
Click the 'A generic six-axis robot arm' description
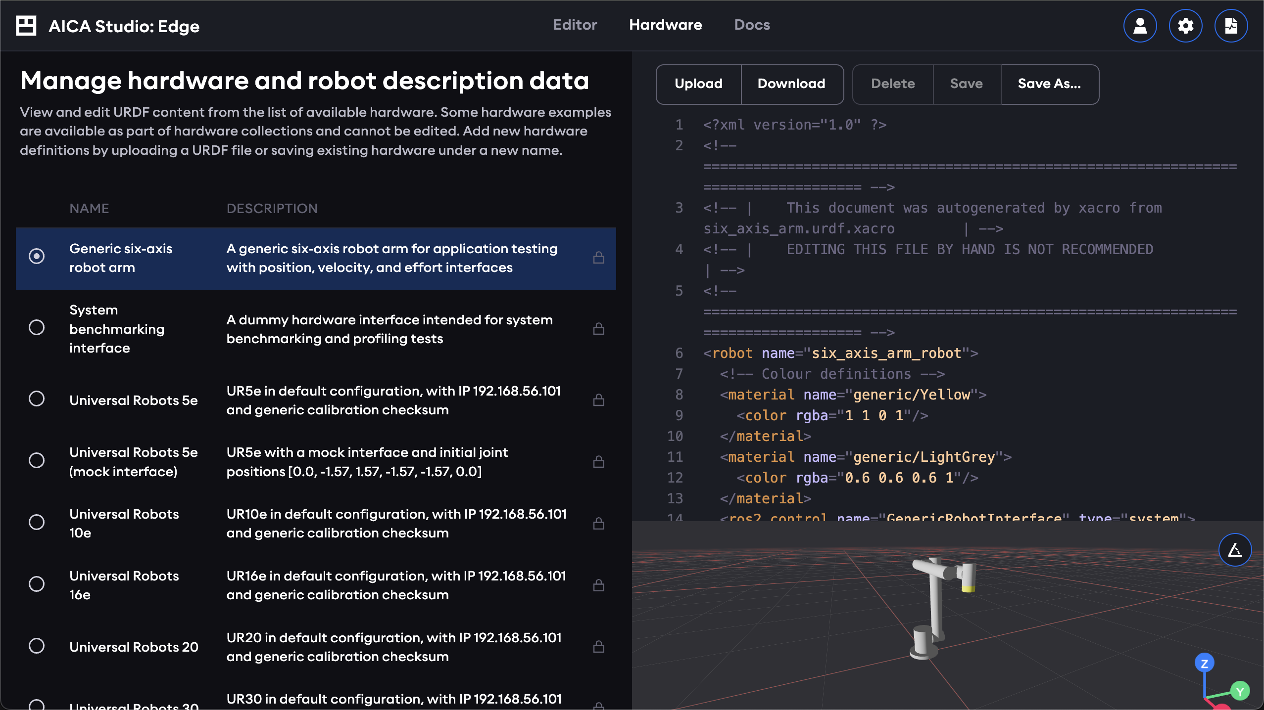pyautogui.click(x=392, y=258)
